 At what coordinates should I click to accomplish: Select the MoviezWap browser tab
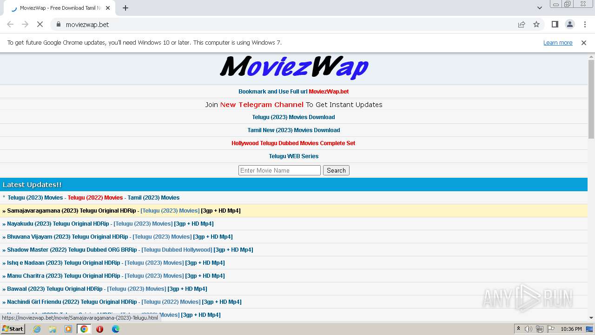[x=60, y=8]
